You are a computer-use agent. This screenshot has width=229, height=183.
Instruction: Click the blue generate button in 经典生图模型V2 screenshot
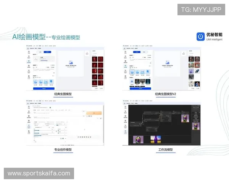pyautogui.click(x=140, y=88)
